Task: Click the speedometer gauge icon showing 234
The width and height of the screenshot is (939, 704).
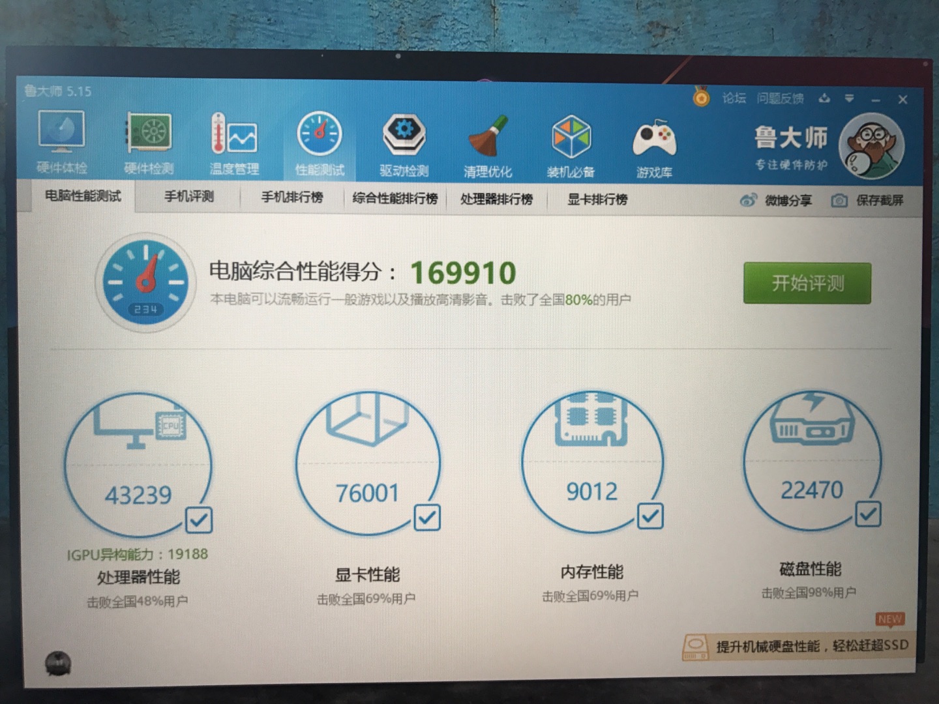Action: point(145,282)
